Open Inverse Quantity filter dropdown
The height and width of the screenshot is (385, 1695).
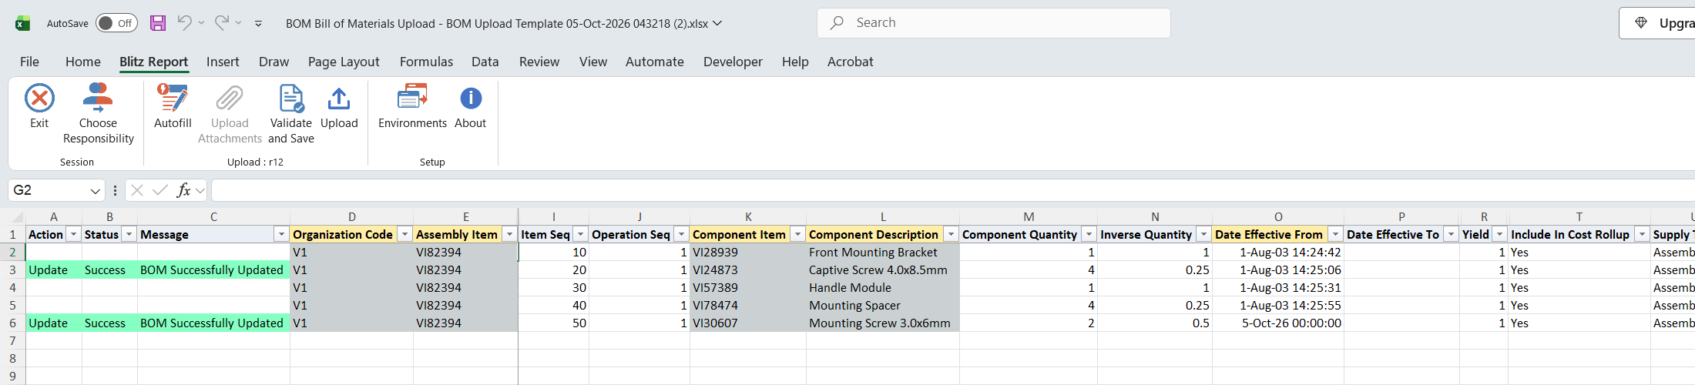point(1203,234)
